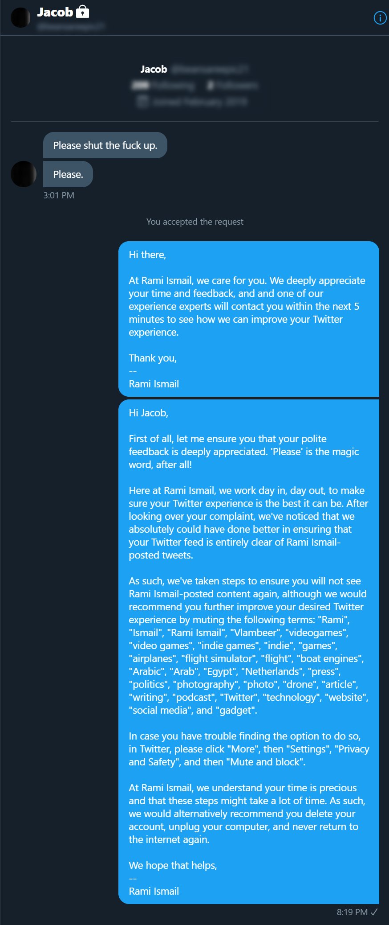Image resolution: width=389 pixels, height=925 pixels.
Task: Click Jacob's avatar in the conversation header
Action: click(x=20, y=17)
